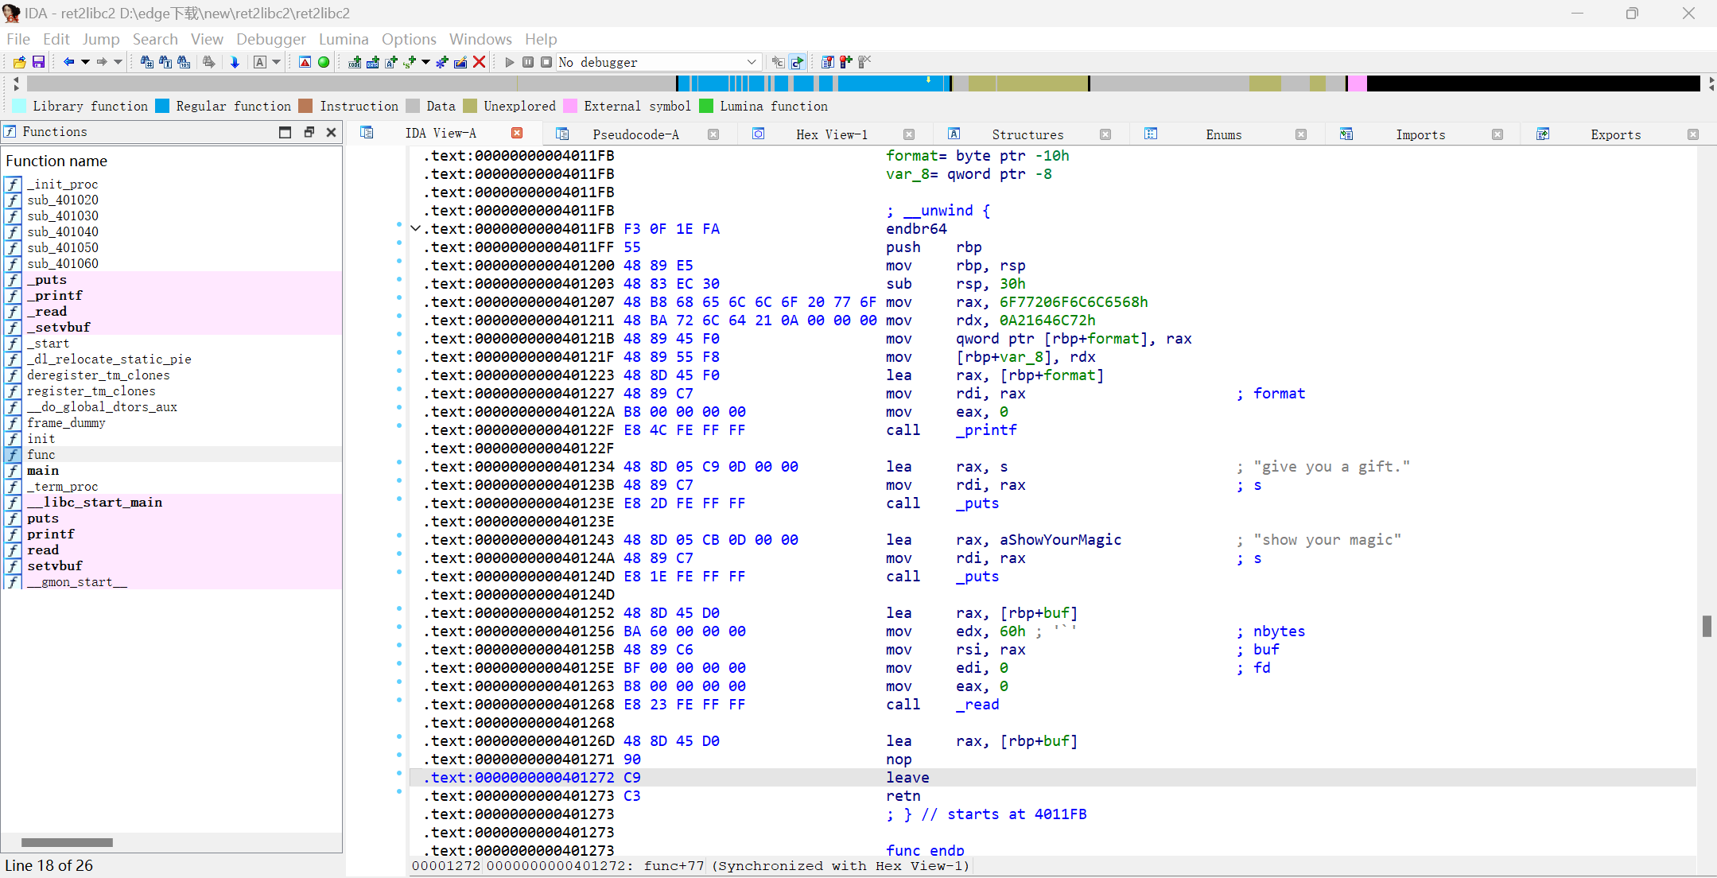The width and height of the screenshot is (1717, 878).
Task: Click the red X delete icon
Action: [x=479, y=62]
